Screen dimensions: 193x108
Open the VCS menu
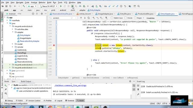pos(65,2)
